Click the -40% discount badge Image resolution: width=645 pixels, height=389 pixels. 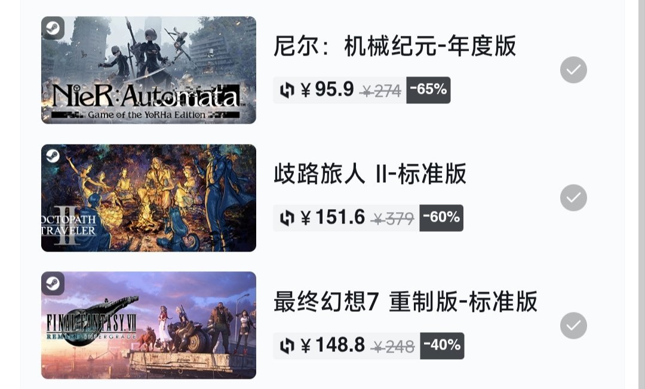point(442,346)
